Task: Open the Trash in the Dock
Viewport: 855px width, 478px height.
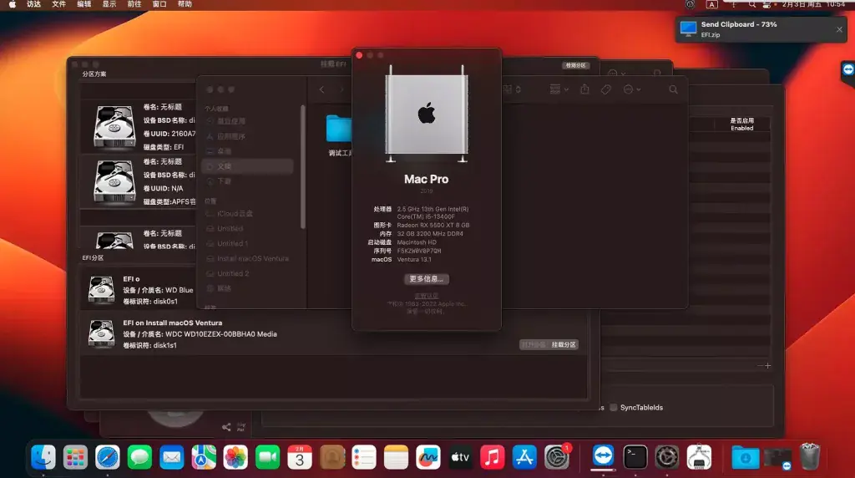Action: [x=810, y=457]
